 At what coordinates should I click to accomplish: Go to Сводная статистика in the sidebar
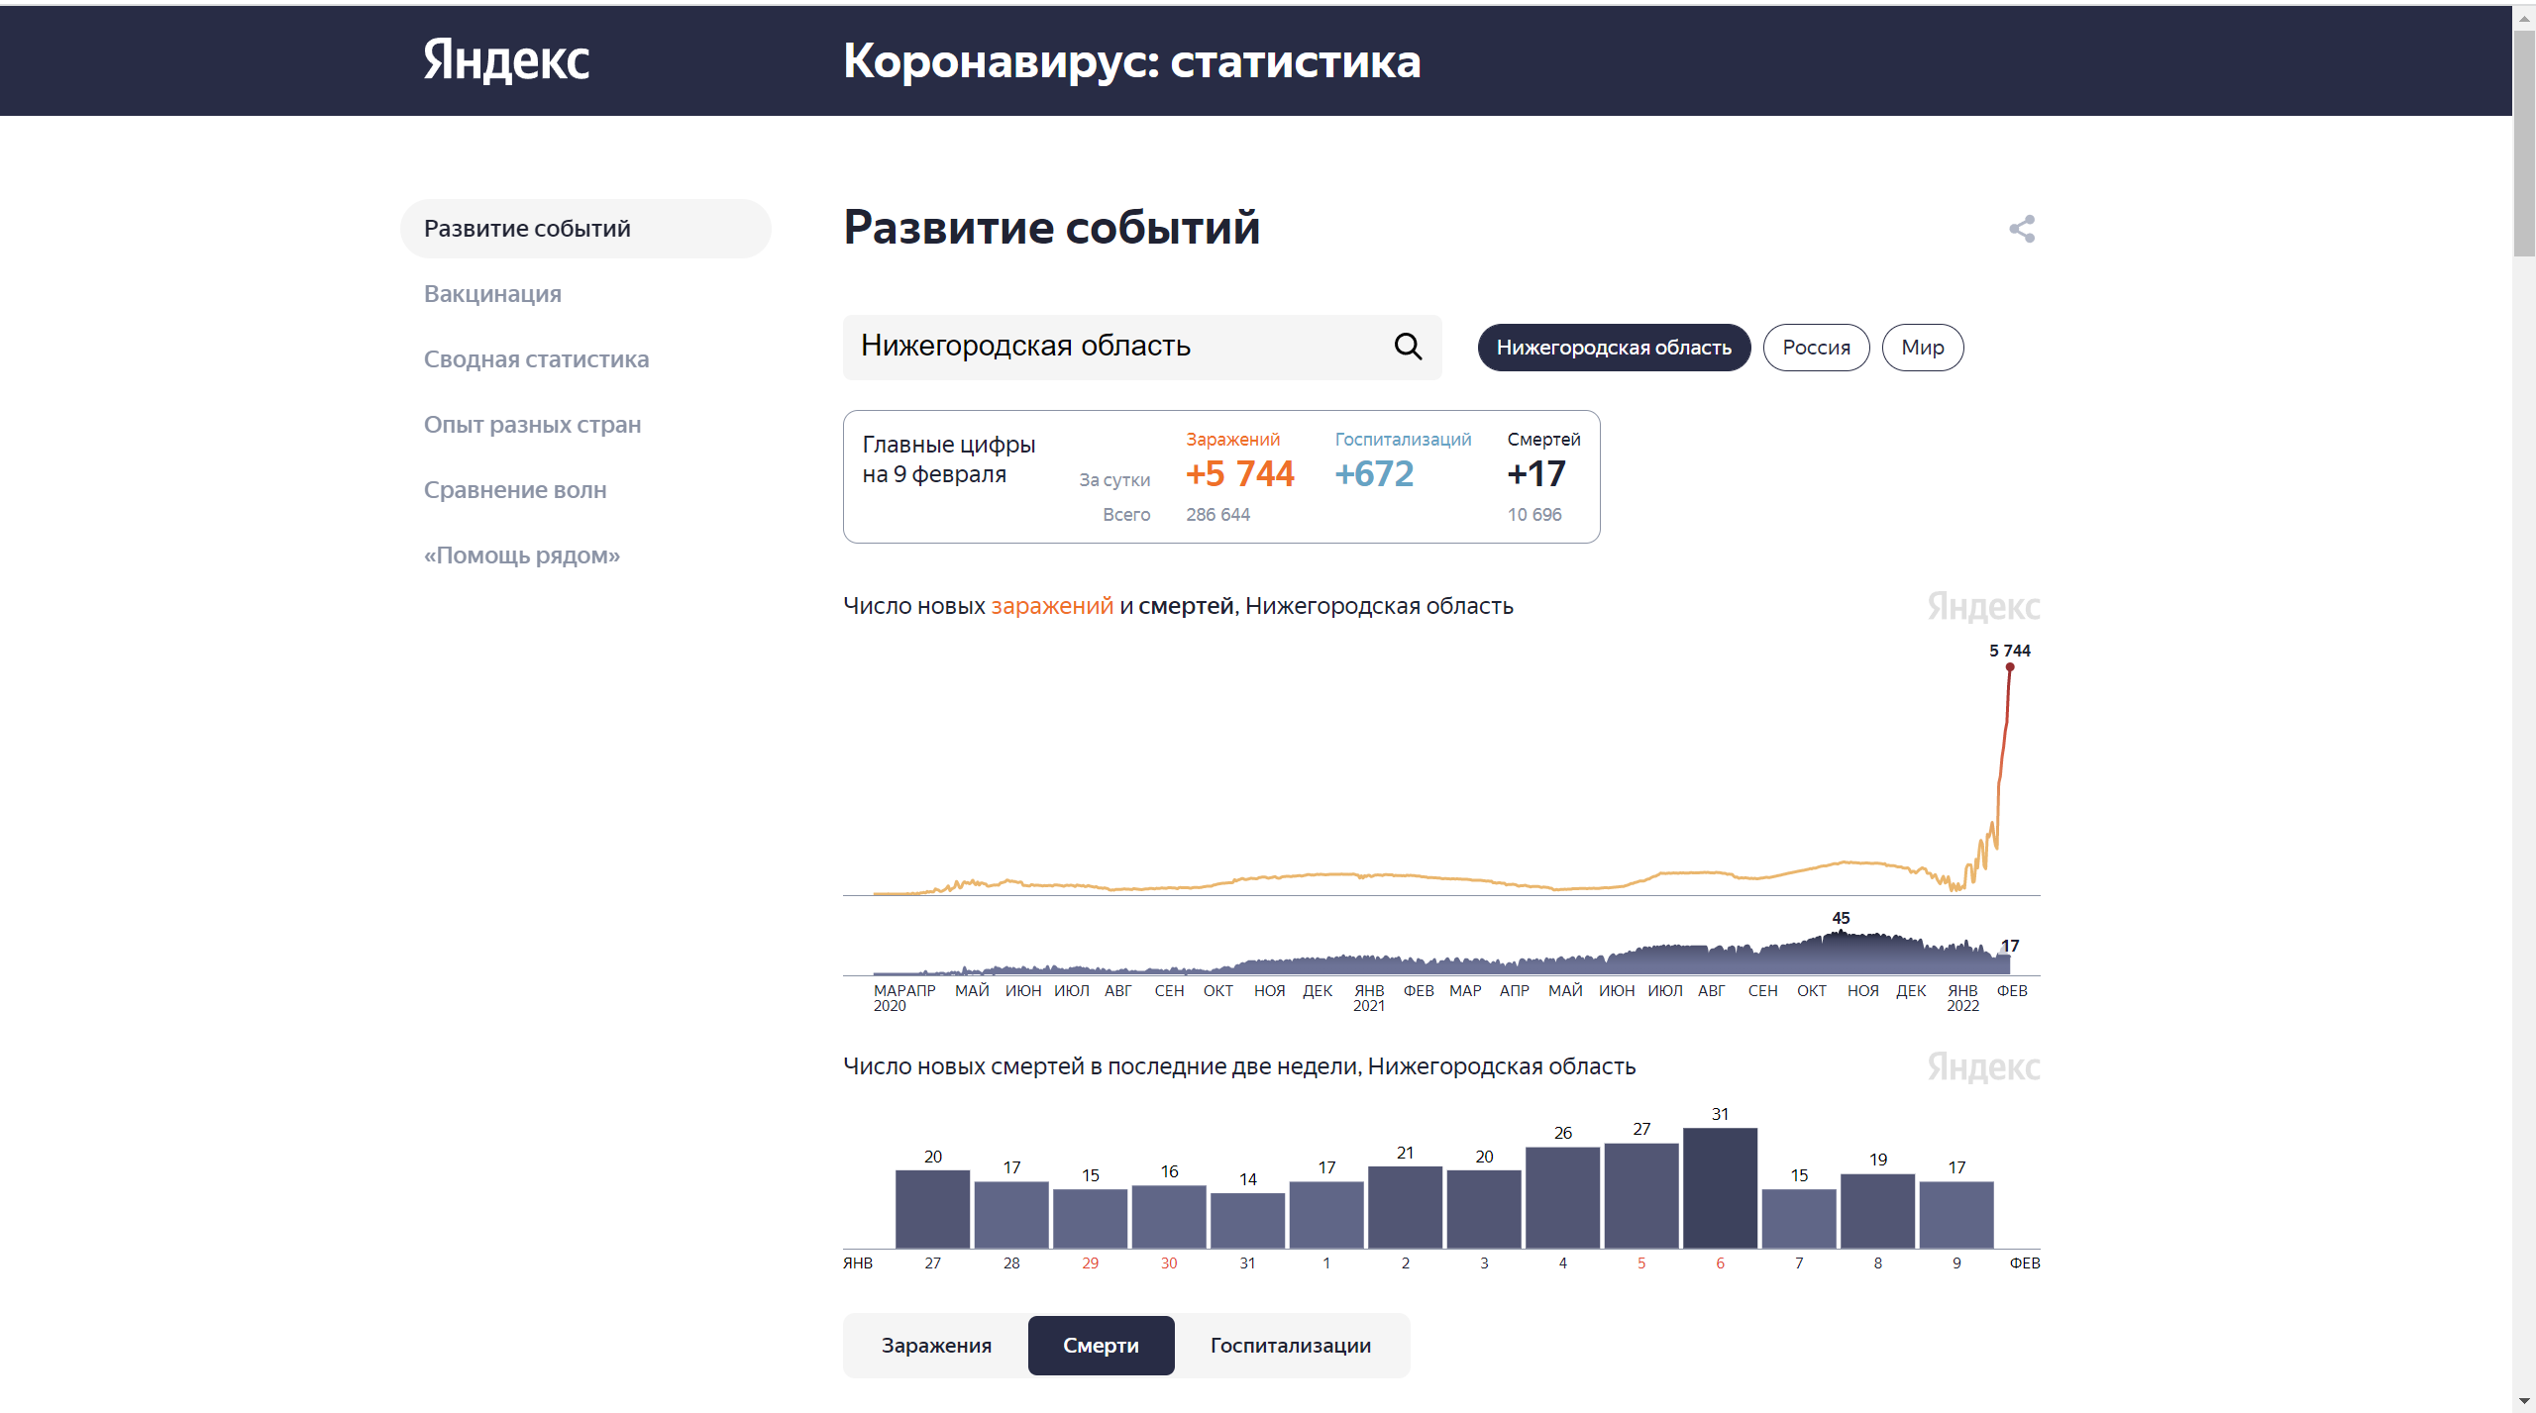pos(536,359)
